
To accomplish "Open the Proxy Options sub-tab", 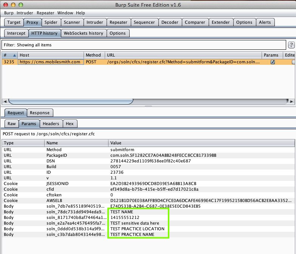I will point(118,33).
